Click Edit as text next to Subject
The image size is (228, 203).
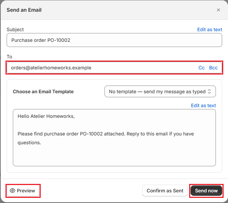point(210,30)
